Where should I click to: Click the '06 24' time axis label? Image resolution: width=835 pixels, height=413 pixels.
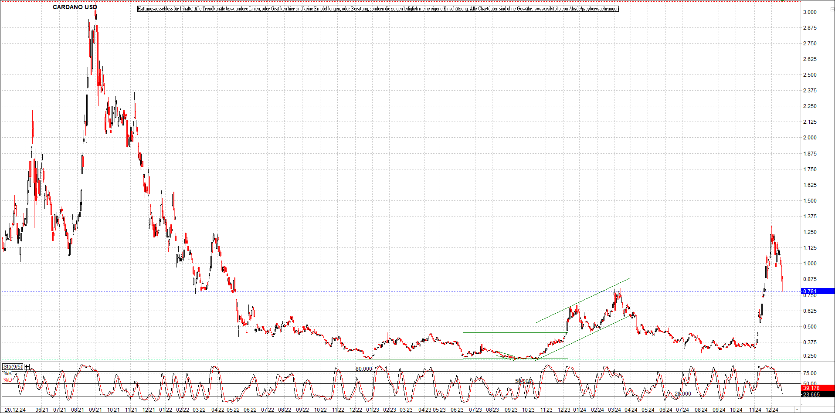(665, 410)
